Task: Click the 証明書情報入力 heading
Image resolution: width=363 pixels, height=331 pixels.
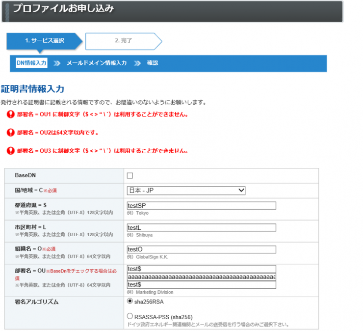Action: point(32,89)
